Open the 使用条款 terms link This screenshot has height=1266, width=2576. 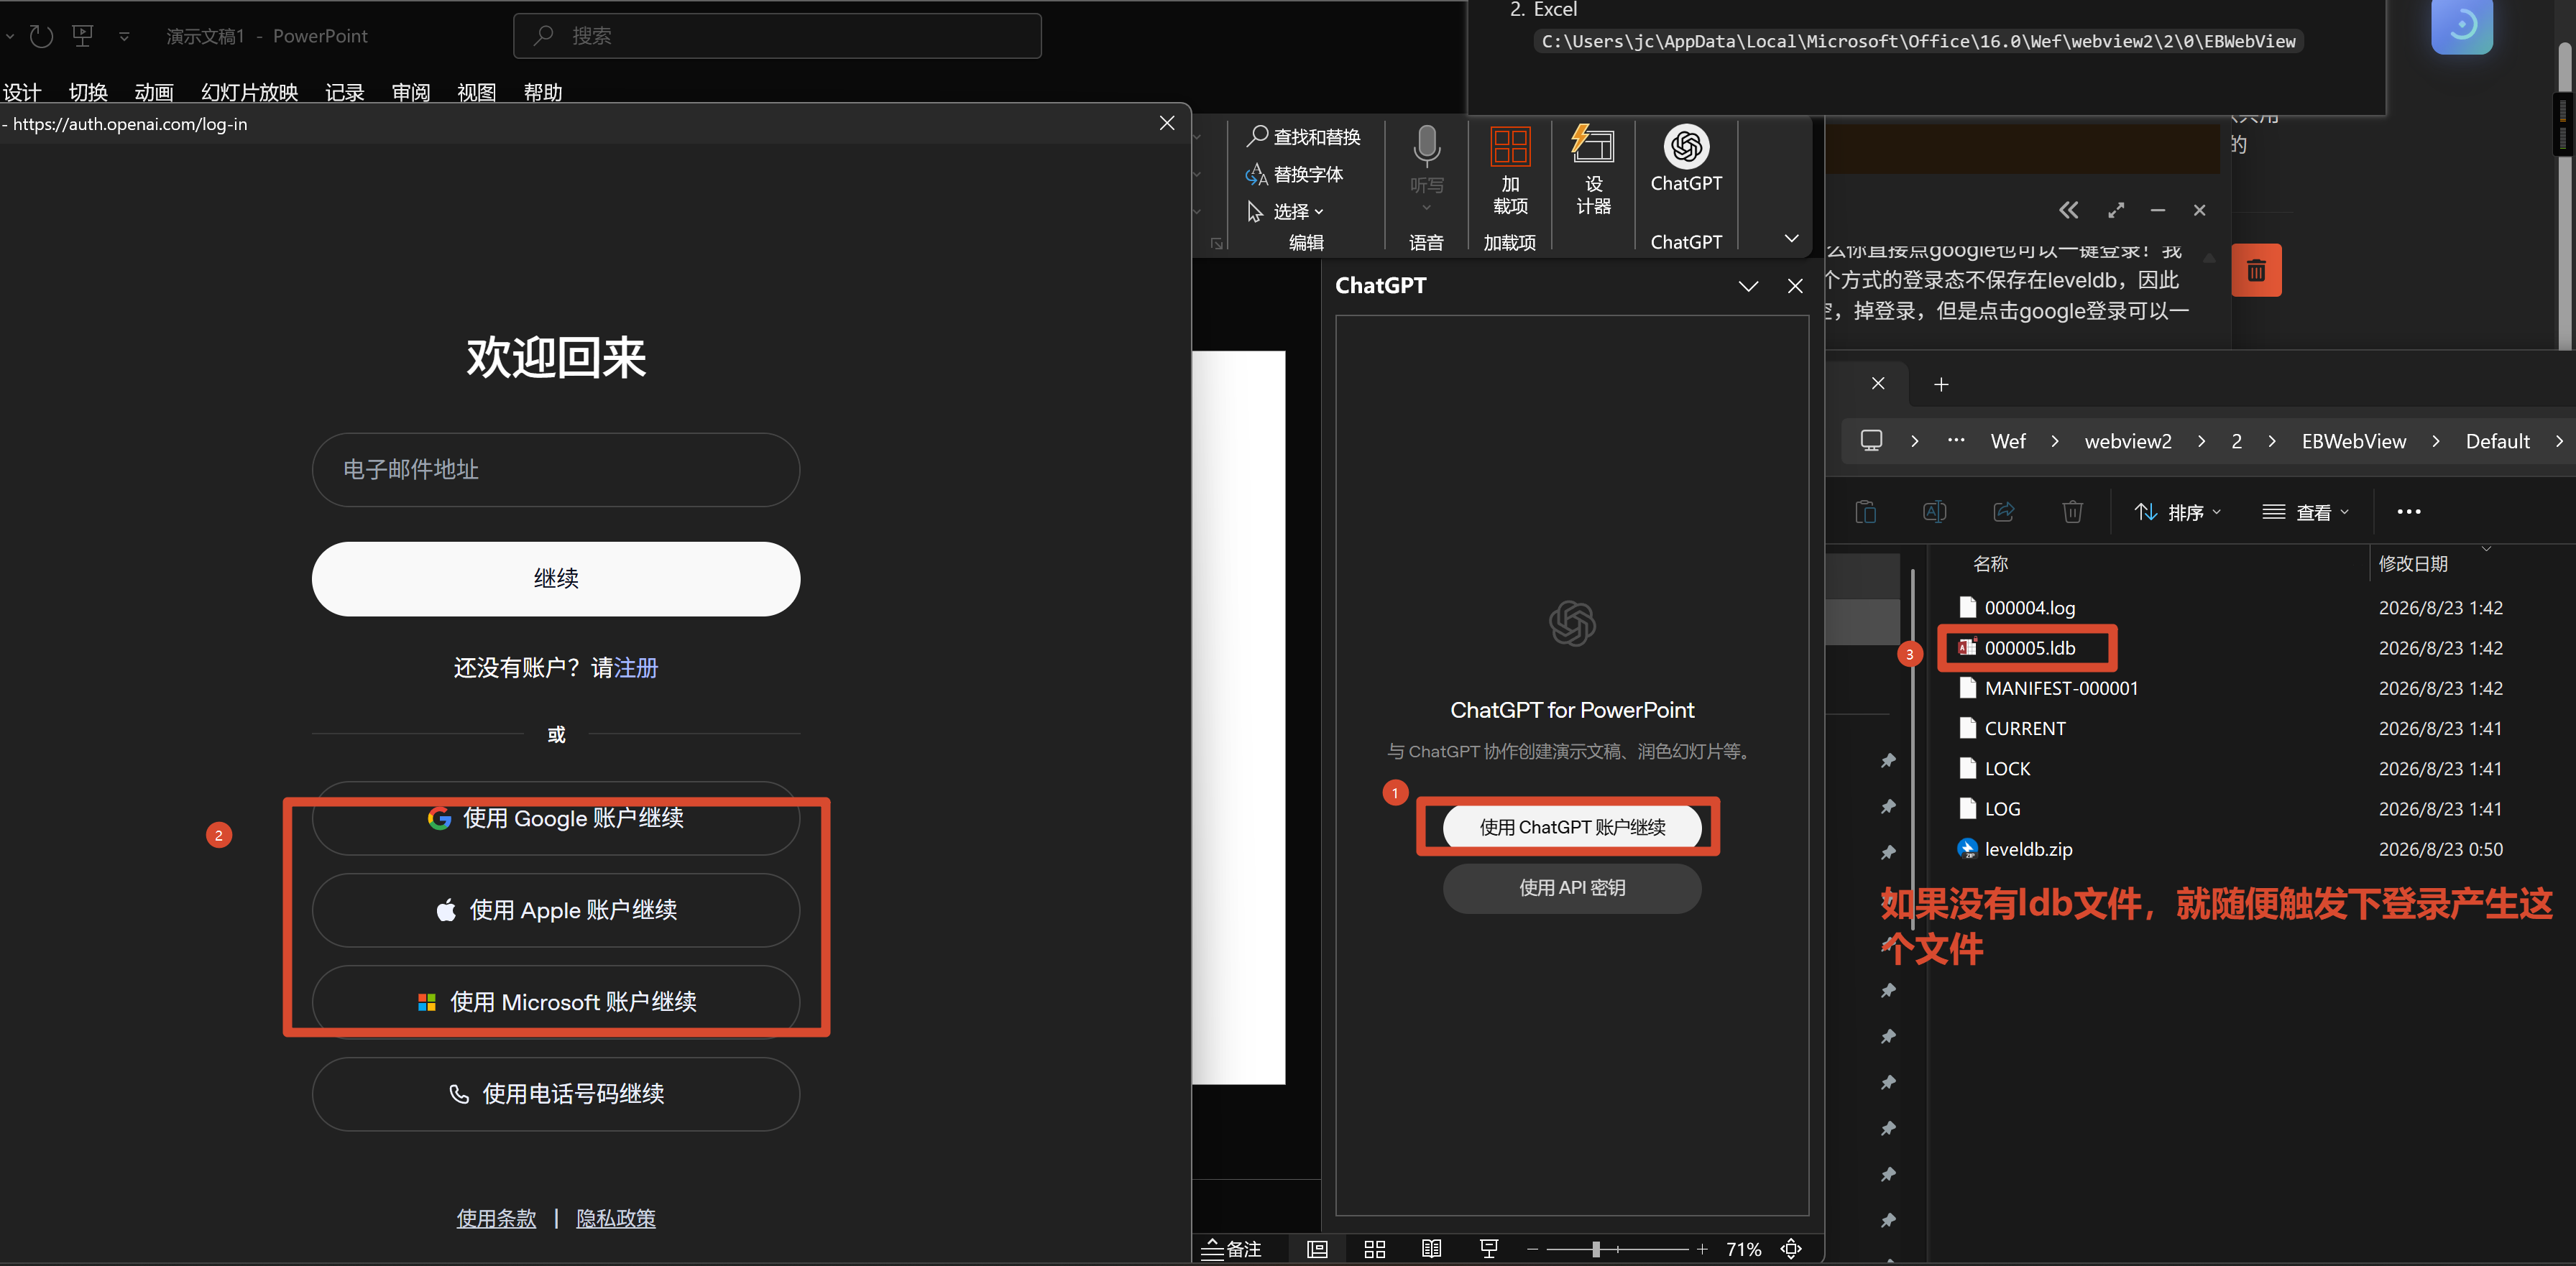point(496,1218)
